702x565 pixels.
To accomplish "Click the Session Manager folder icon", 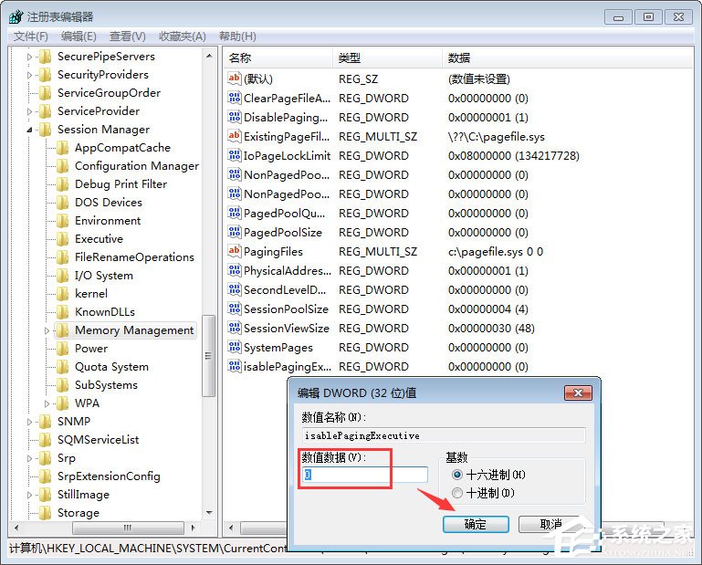I will (x=45, y=130).
